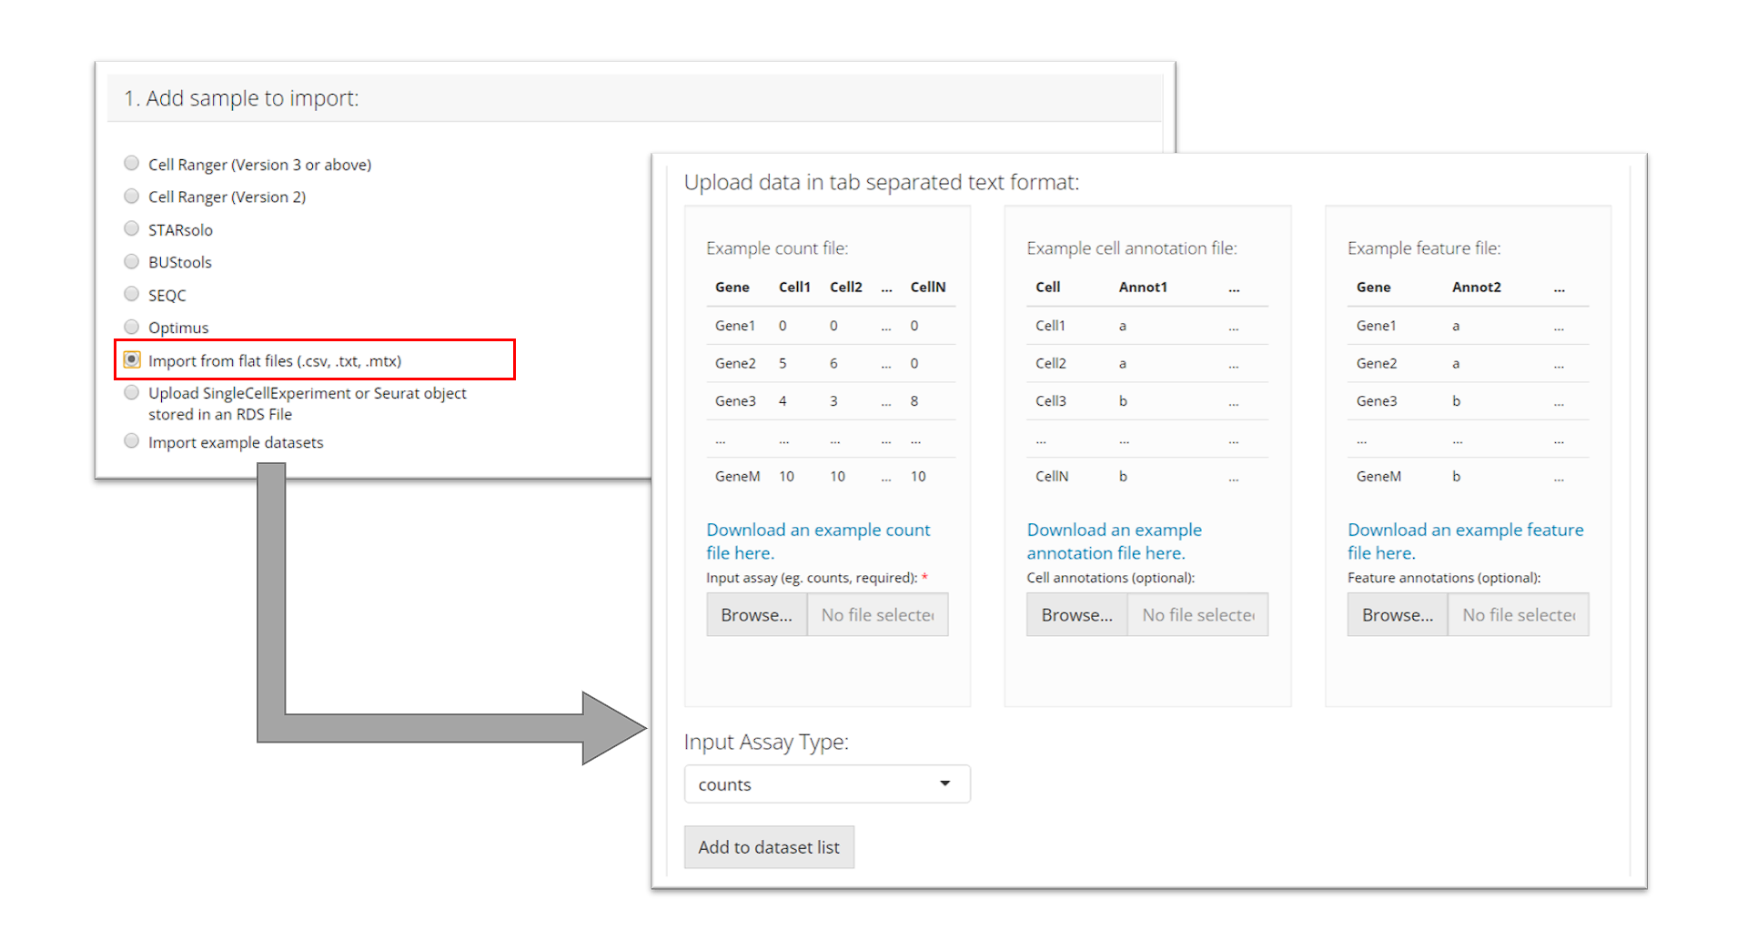Browse for cell annotations file
The height and width of the screenshot is (950, 1747).
click(1076, 615)
